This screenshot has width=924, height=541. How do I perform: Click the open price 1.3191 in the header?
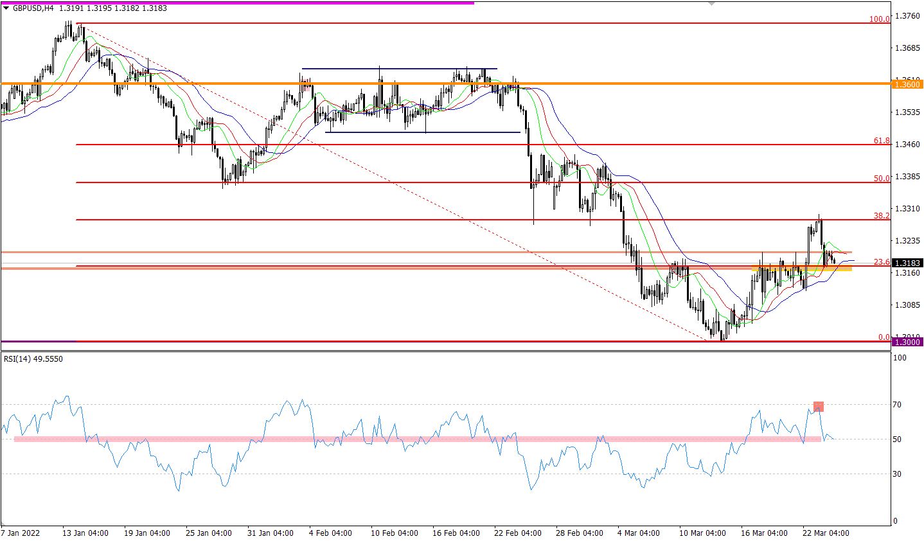tap(71, 10)
